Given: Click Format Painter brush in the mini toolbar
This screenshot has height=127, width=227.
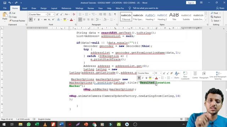Looking at the screenshot, I should (x=172, y=73).
